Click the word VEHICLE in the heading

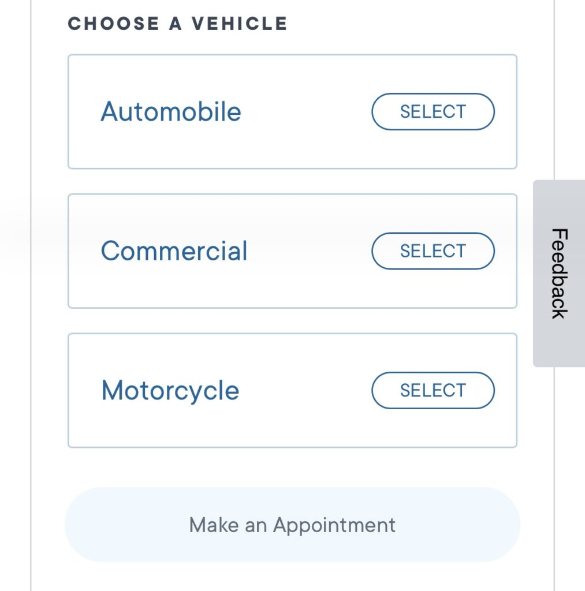240,23
